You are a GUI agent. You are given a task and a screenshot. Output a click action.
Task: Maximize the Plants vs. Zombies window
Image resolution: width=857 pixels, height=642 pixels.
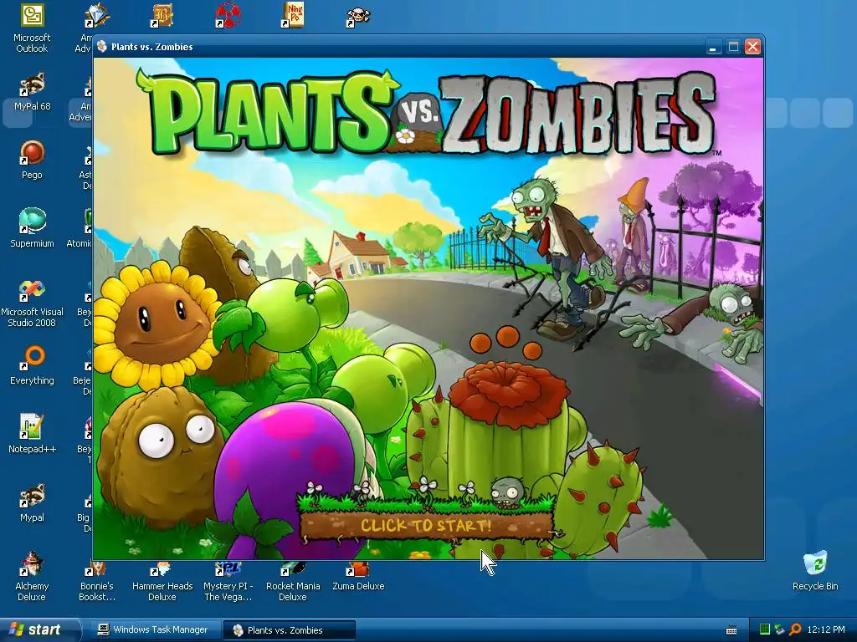click(x=733, y=47)
